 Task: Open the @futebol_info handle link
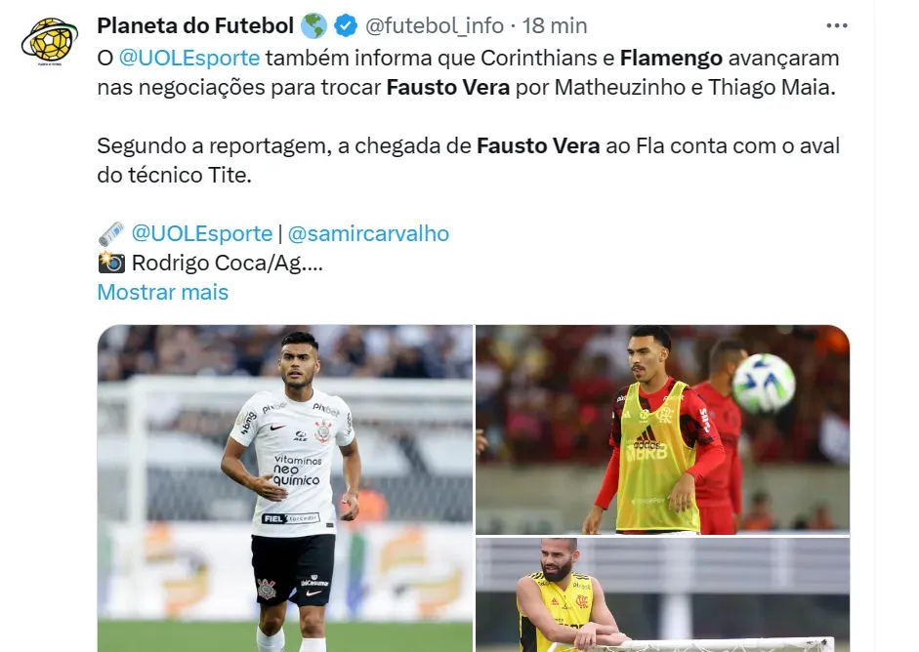click(435, 25)
